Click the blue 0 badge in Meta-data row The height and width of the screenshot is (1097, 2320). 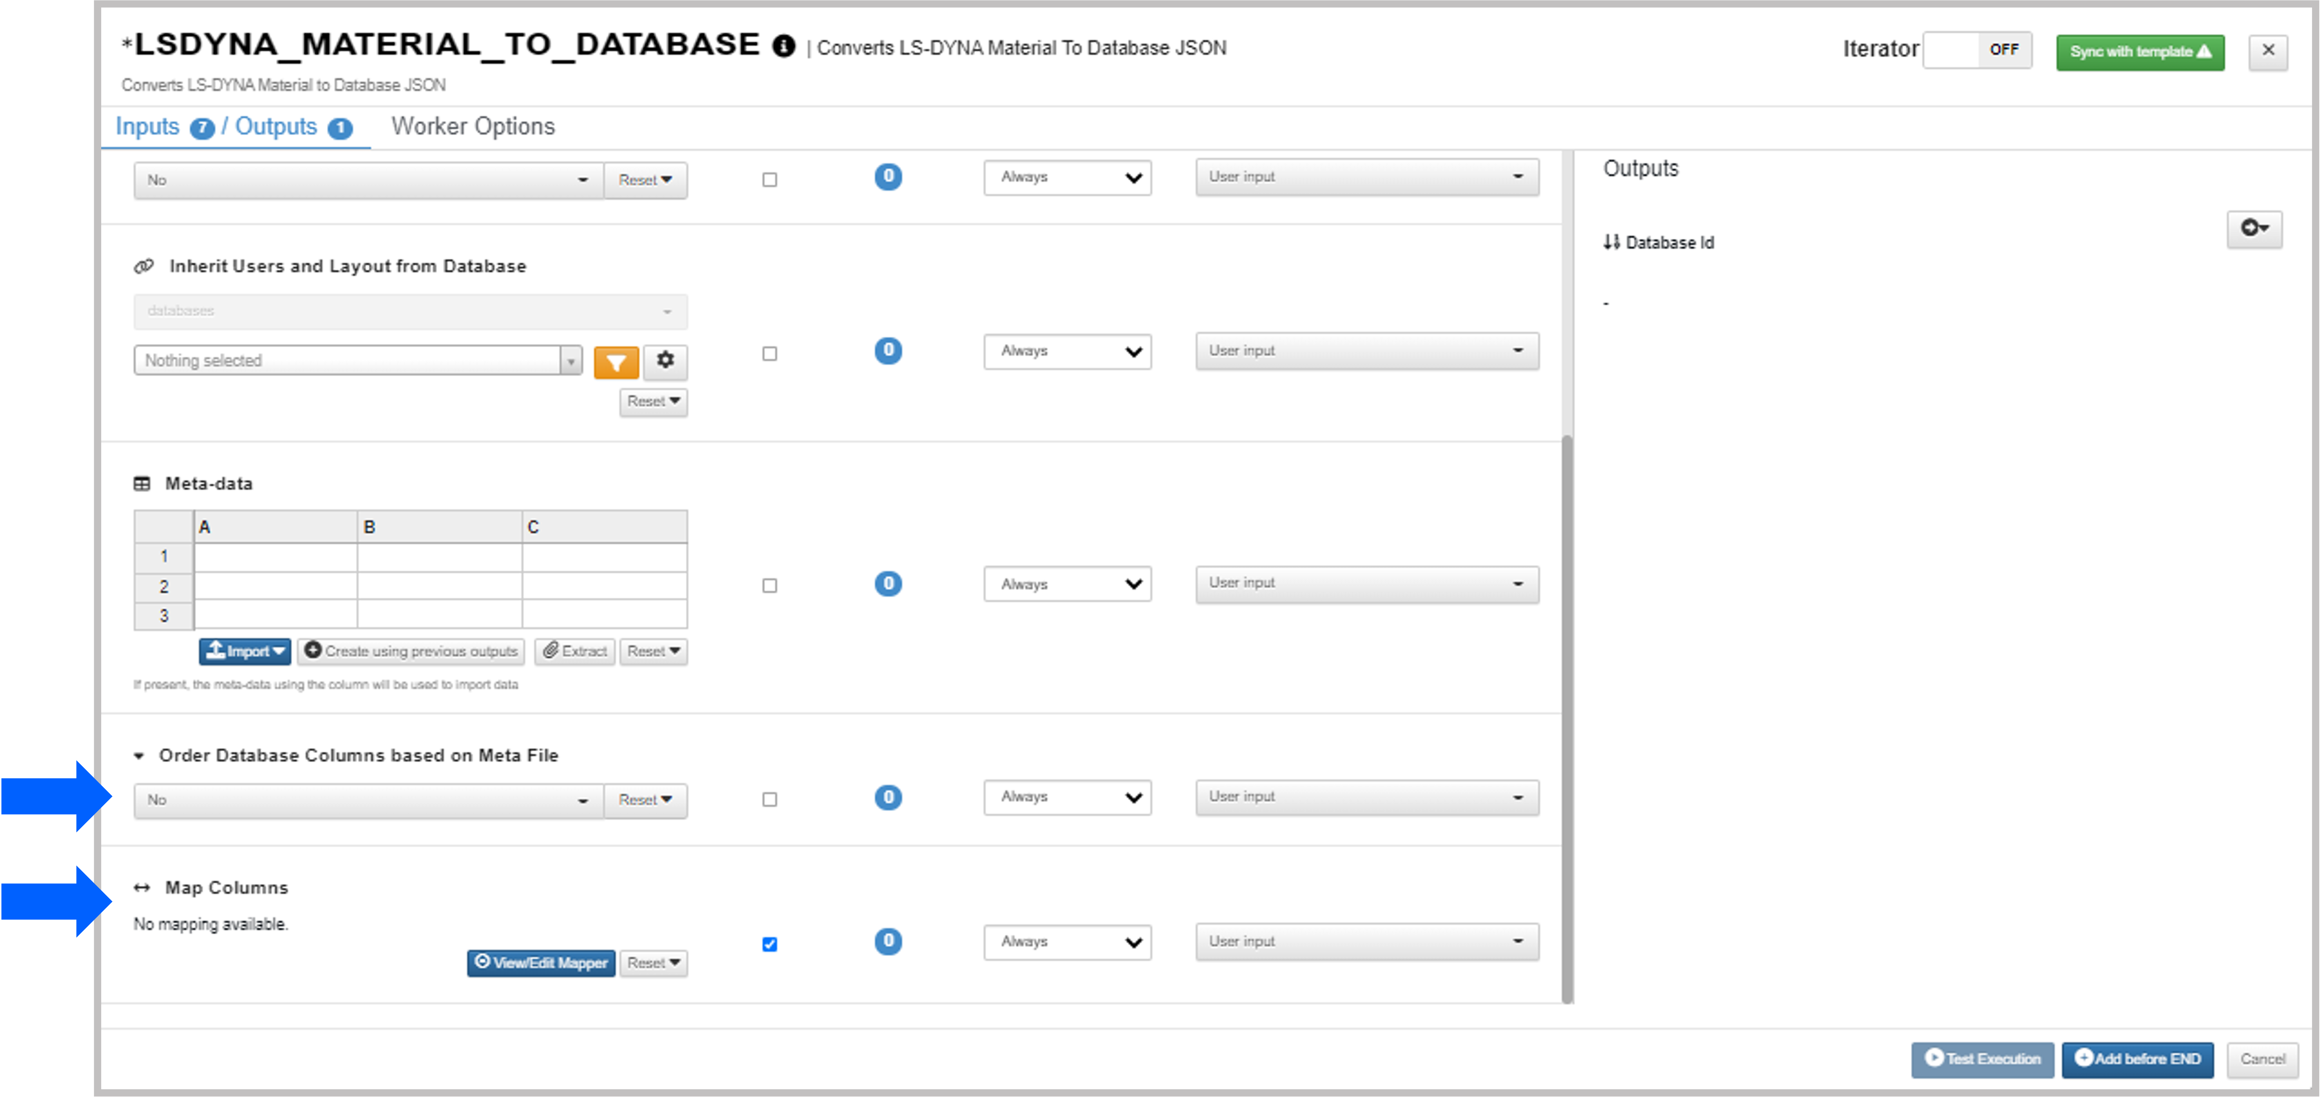point(888,584)
